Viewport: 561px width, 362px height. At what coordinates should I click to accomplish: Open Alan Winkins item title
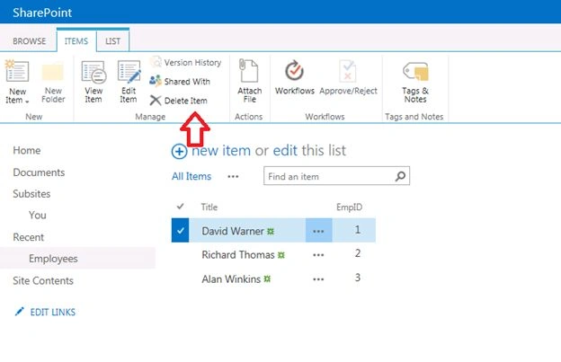(x=231, y=279)
